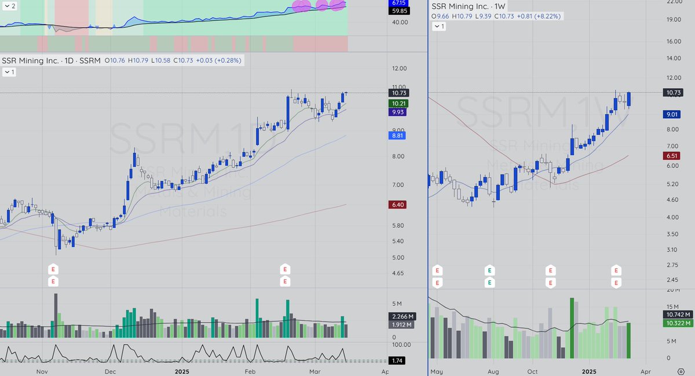Click daily change value +0.03 (+0.28%)
Screen dimensions: 695x376
[218, 60]
